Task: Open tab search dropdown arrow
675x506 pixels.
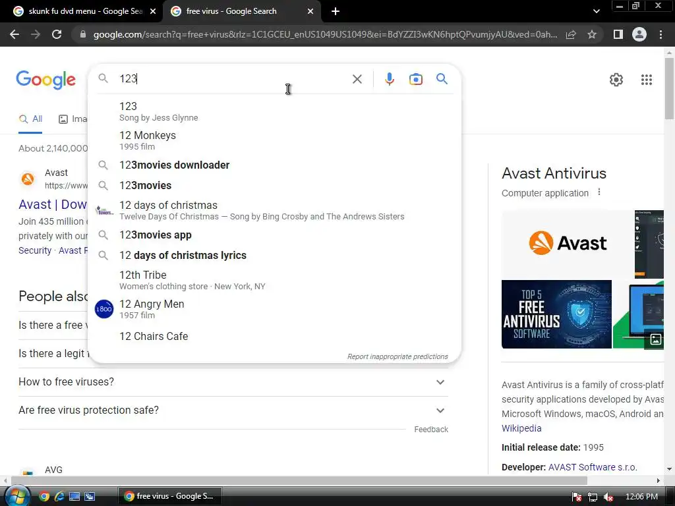Action: [596, 11]
